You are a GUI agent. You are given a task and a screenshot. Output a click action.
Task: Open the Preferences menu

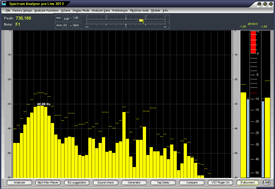tap(120, 11)
